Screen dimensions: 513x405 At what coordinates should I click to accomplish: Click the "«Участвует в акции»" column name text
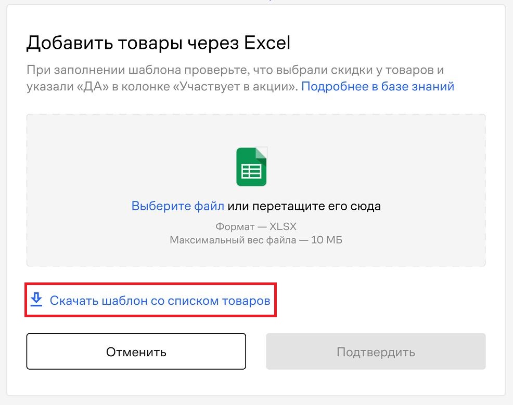pyautogui.click(x=239, y=86)
